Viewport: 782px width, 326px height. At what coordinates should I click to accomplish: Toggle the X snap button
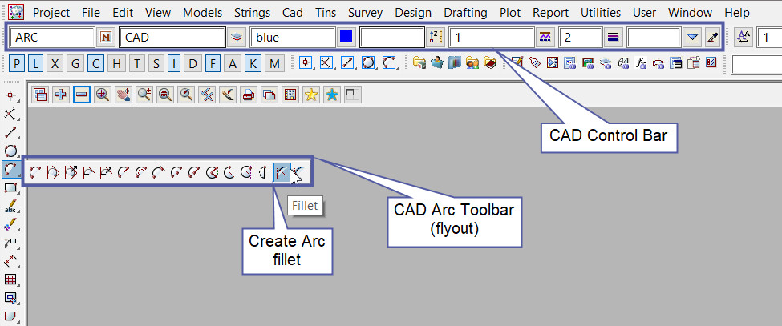pos(55,64)
